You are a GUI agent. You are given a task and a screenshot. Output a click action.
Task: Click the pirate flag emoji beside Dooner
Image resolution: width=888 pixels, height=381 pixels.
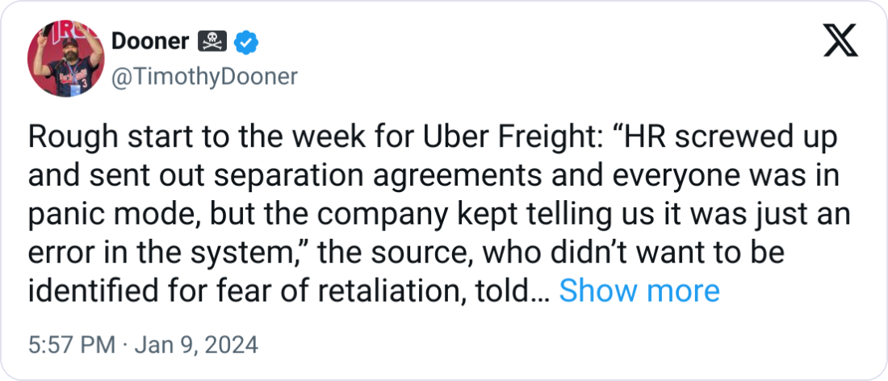coord(212,41)
